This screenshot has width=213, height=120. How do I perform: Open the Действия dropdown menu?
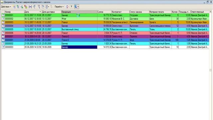coord(6,7)
